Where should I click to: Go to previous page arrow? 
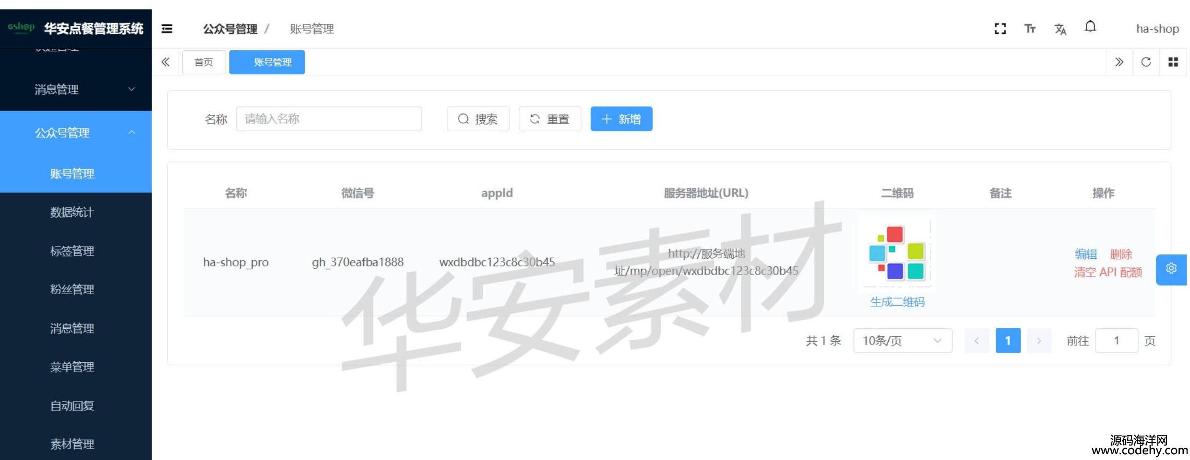[976, 341]
